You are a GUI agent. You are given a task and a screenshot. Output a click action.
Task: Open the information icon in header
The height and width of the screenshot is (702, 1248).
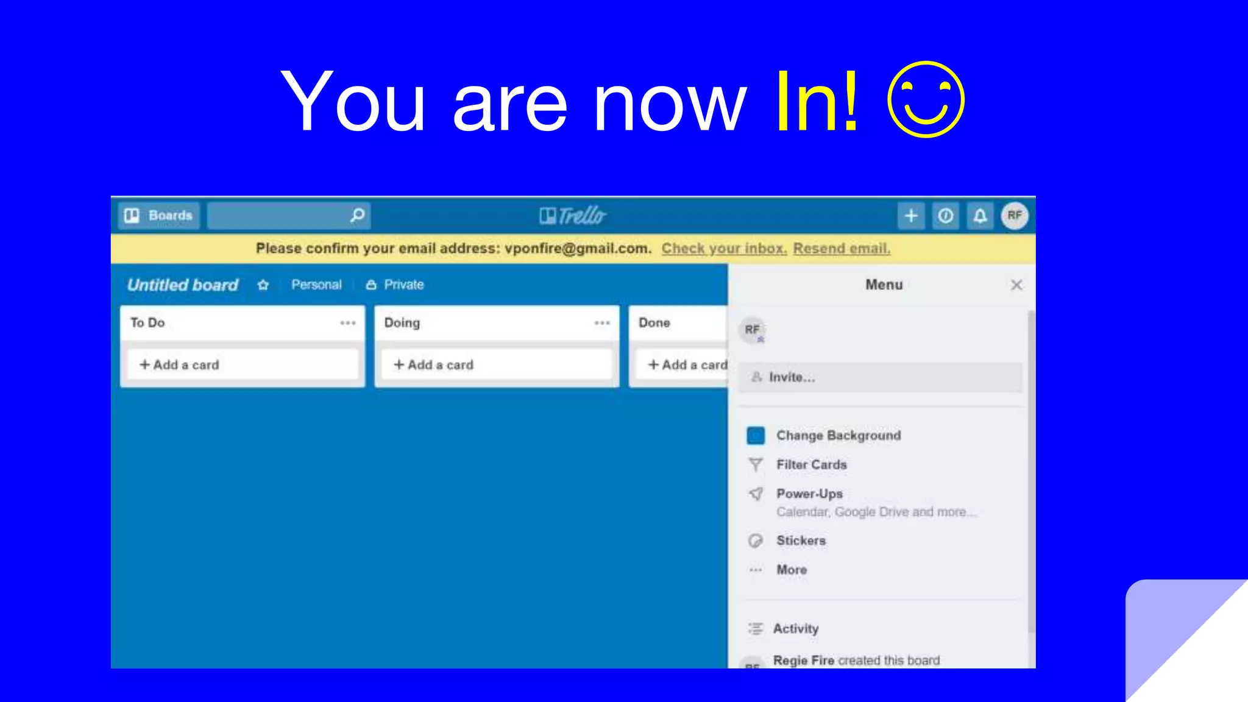tap(946, 216)
